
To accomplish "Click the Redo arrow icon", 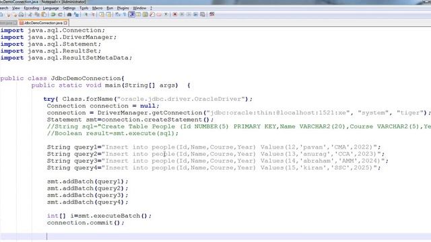I will pos(60,14).
